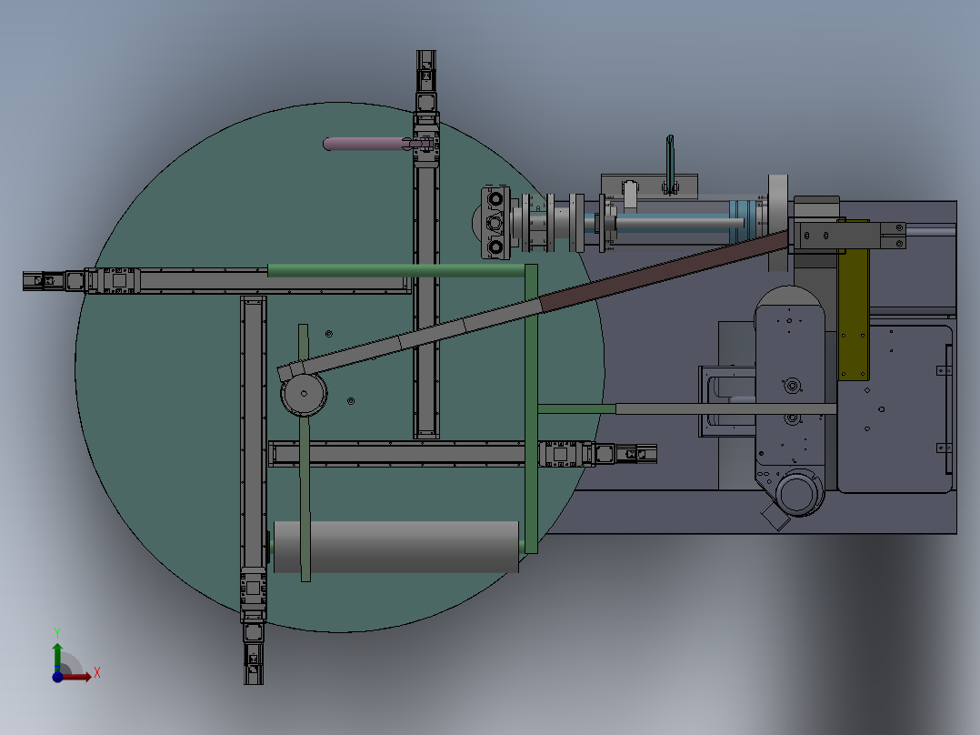Select the blue origin ball of triad

point(57,677)
